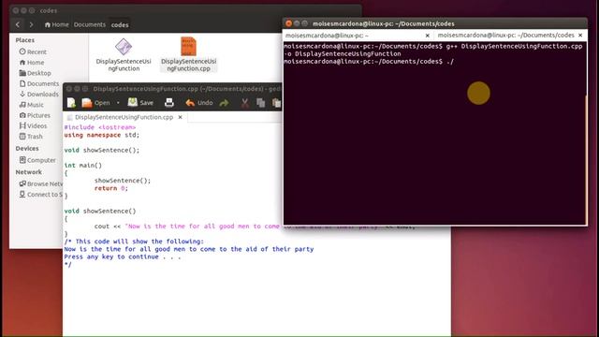Go back in the file manager
Viewport: 599px width, 337px height.
tap(18, 24)
